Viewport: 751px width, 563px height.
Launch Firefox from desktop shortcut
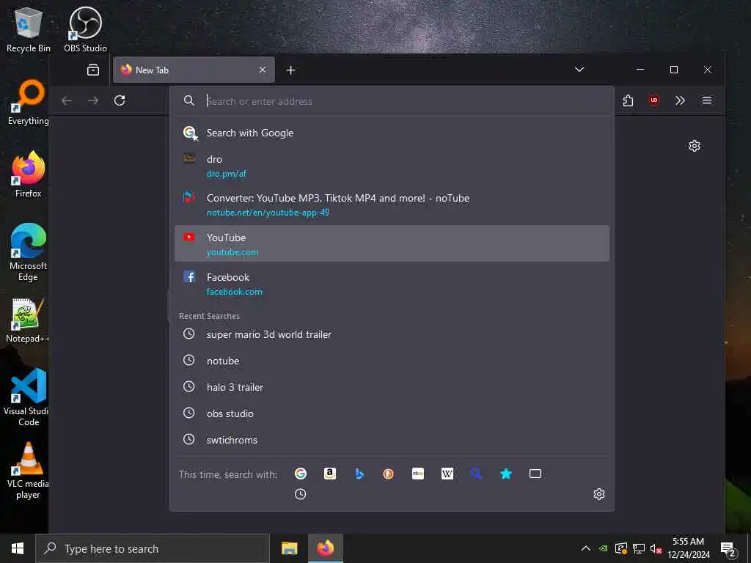(x=29, y=174)
